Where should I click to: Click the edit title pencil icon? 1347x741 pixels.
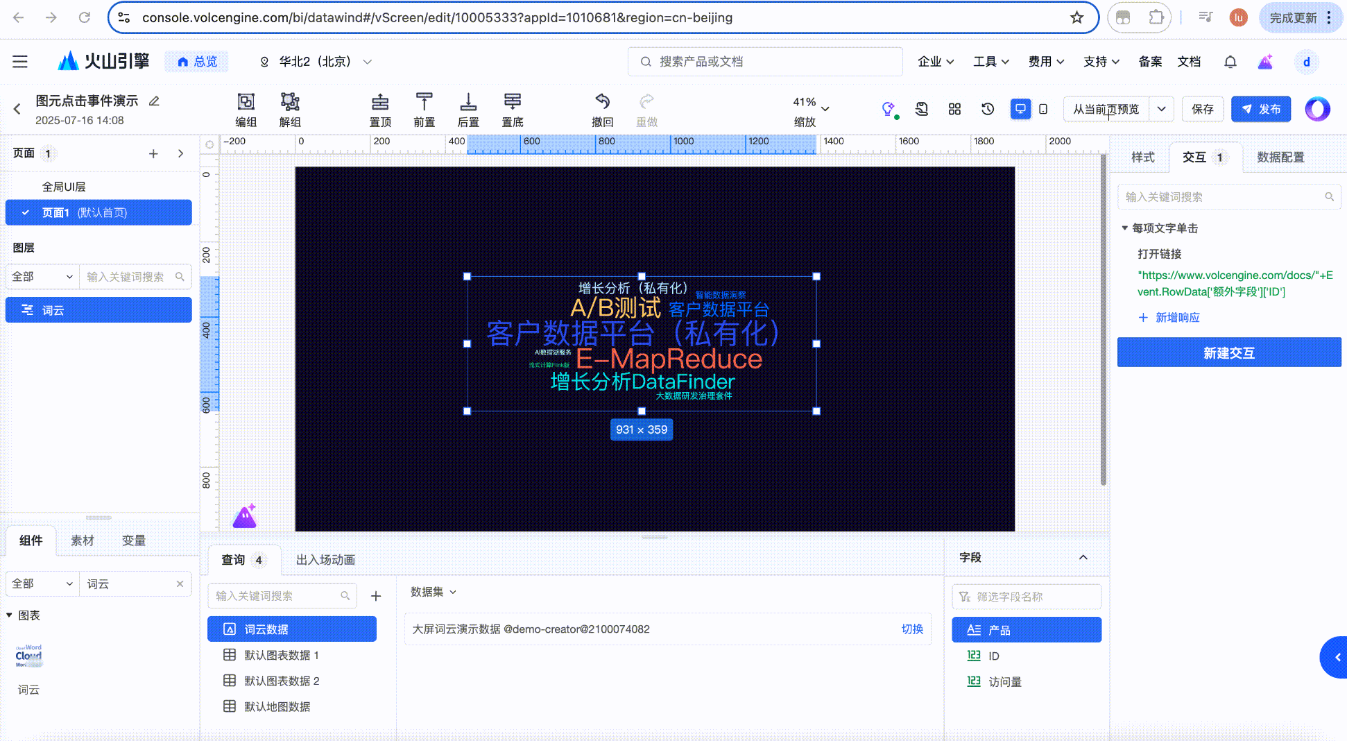[x=154, y=101]
